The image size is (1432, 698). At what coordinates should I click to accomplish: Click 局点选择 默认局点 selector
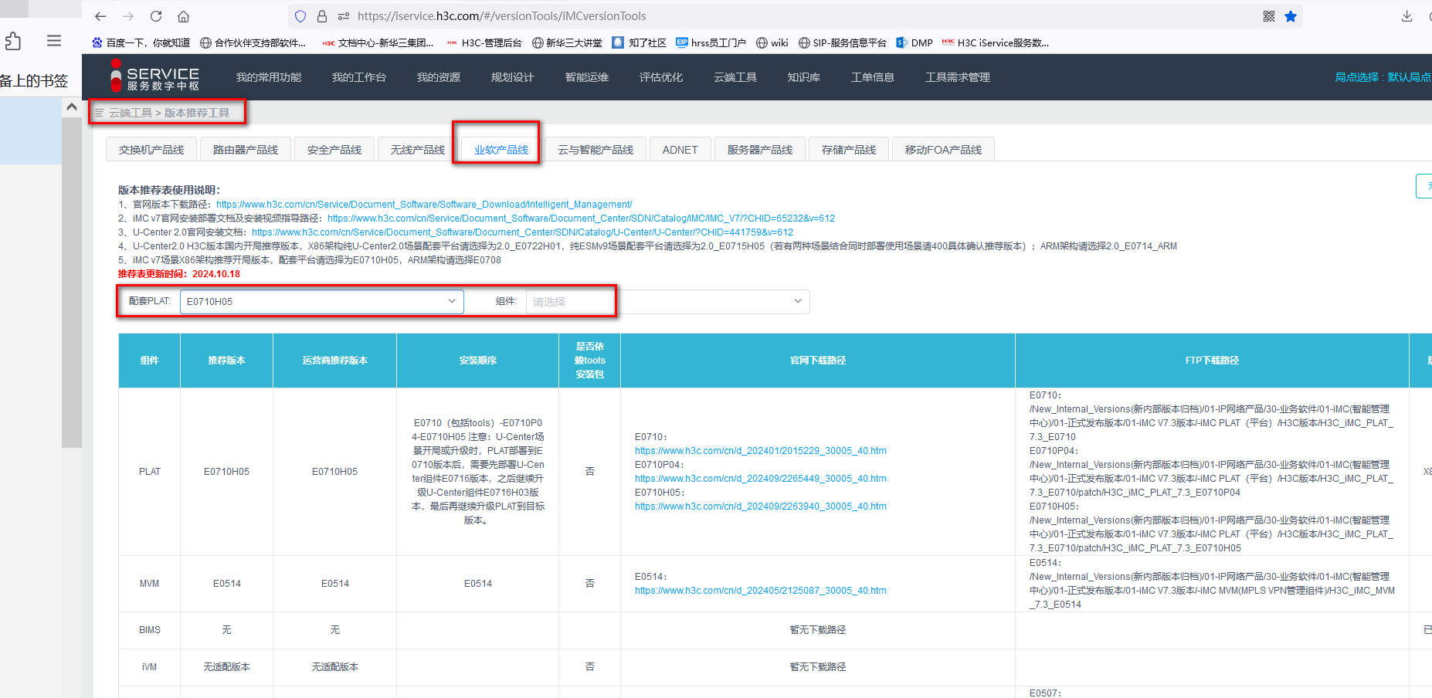click(x=1383, y=77)
